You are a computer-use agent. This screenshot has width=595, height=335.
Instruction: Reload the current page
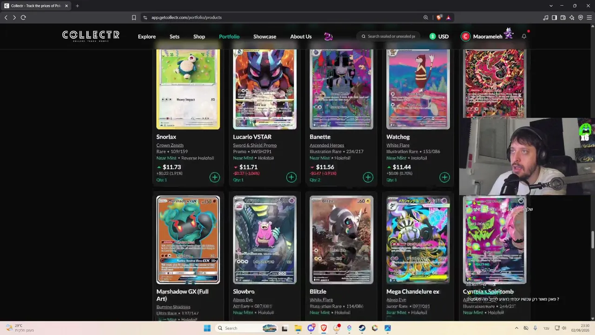(x=23, y=17)
